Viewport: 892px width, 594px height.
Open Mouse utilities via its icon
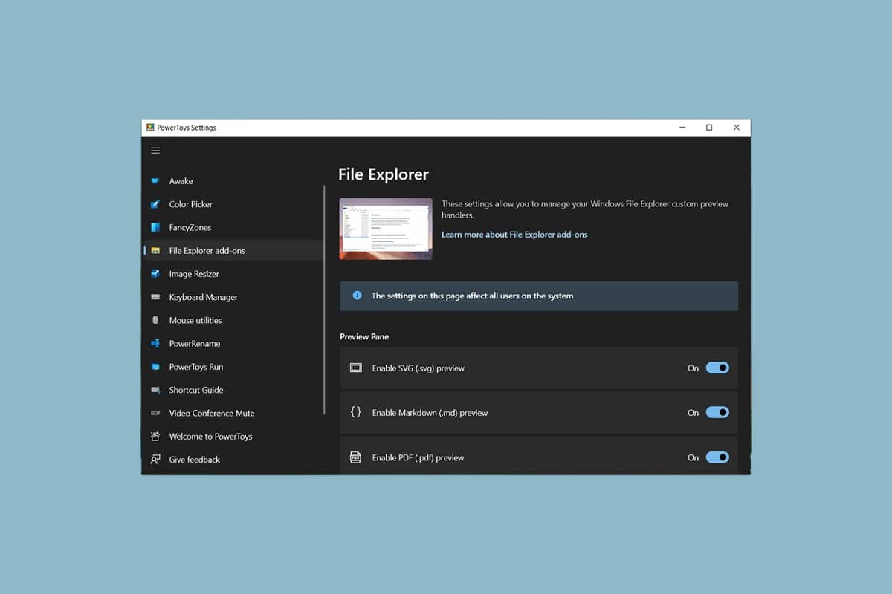[x=155, y=320]
